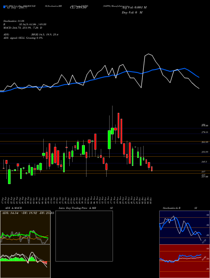
Task: Click the 245.3 price level label
Action: (x=205, y=162)
